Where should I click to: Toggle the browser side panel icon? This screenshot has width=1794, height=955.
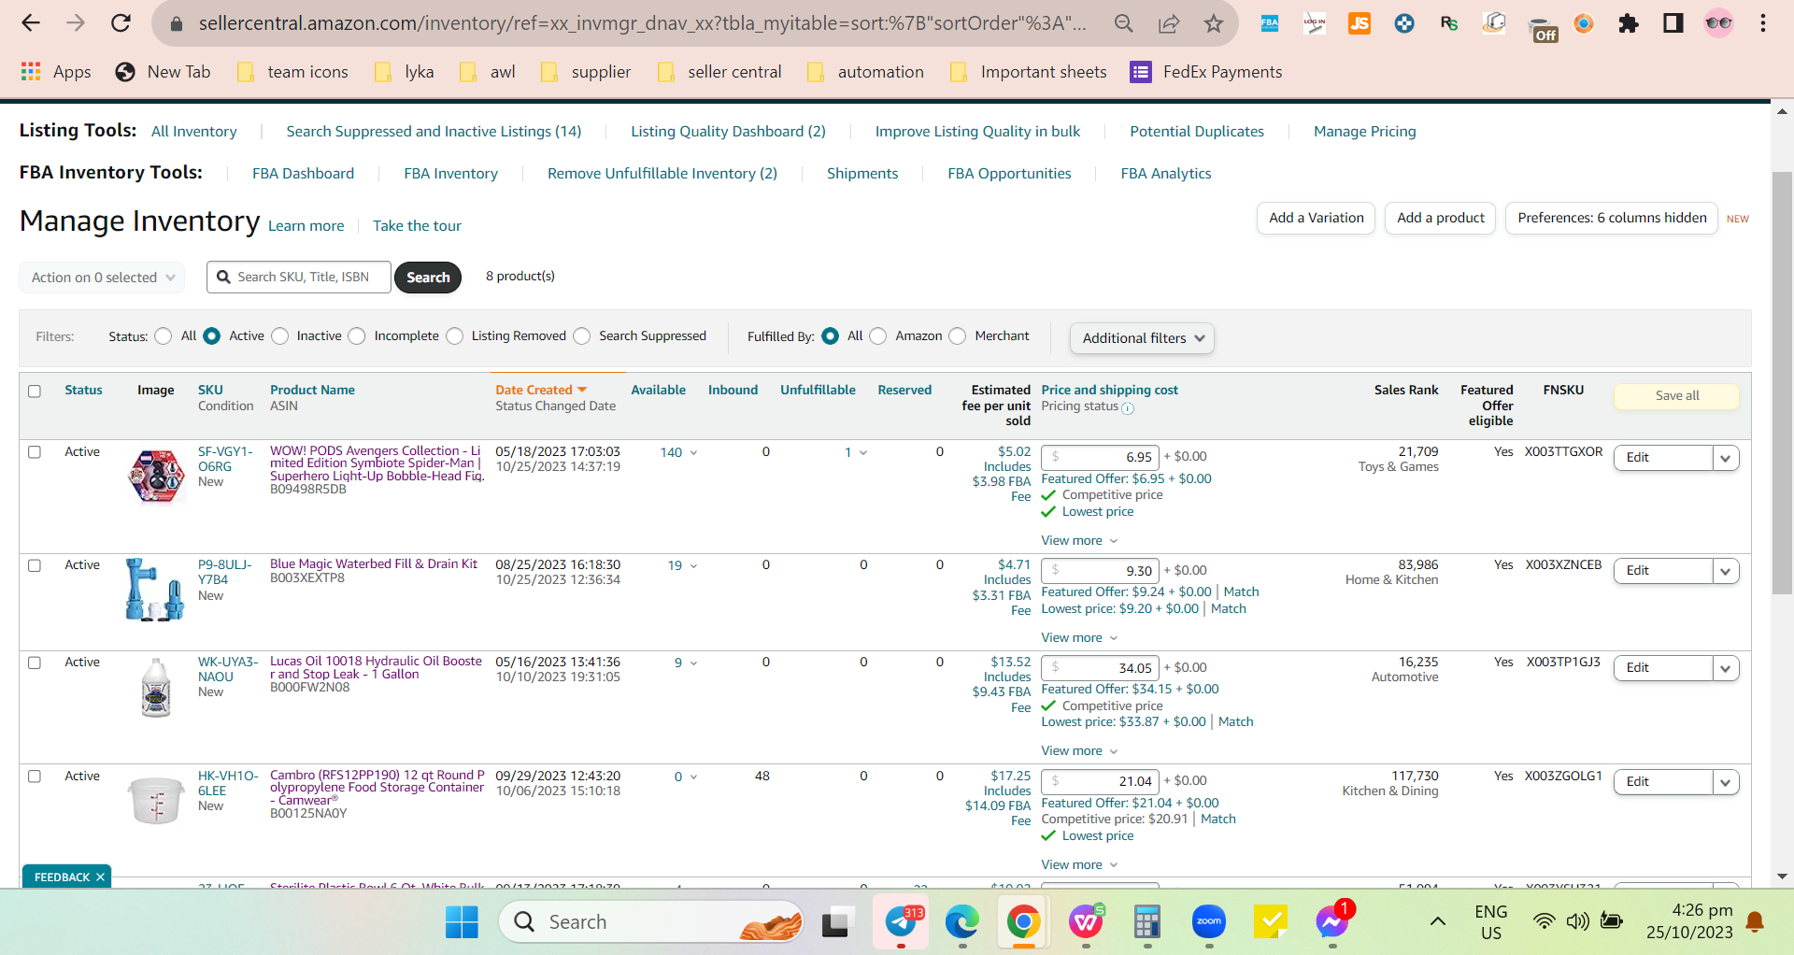(1673, 23)
